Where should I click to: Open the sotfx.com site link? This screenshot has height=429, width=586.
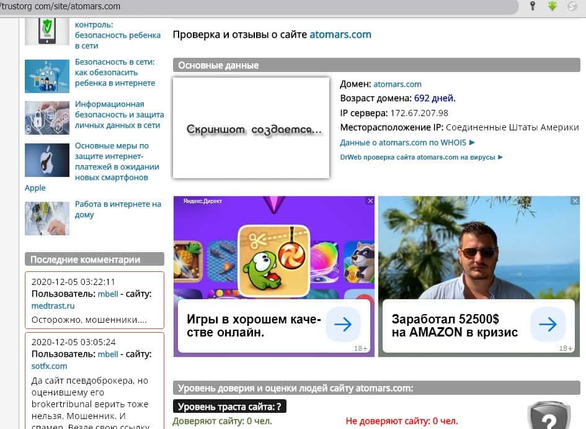pos(50,366)
